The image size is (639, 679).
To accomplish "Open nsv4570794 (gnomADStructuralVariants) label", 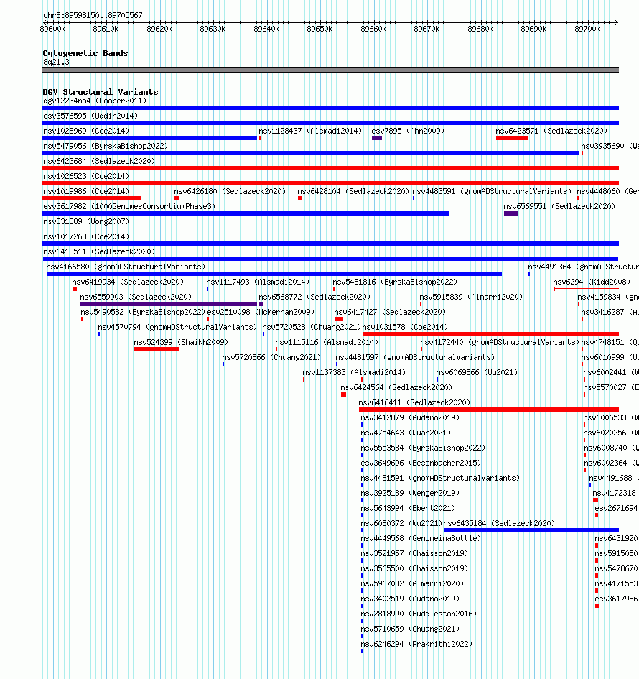I will [x=177, y=327].
